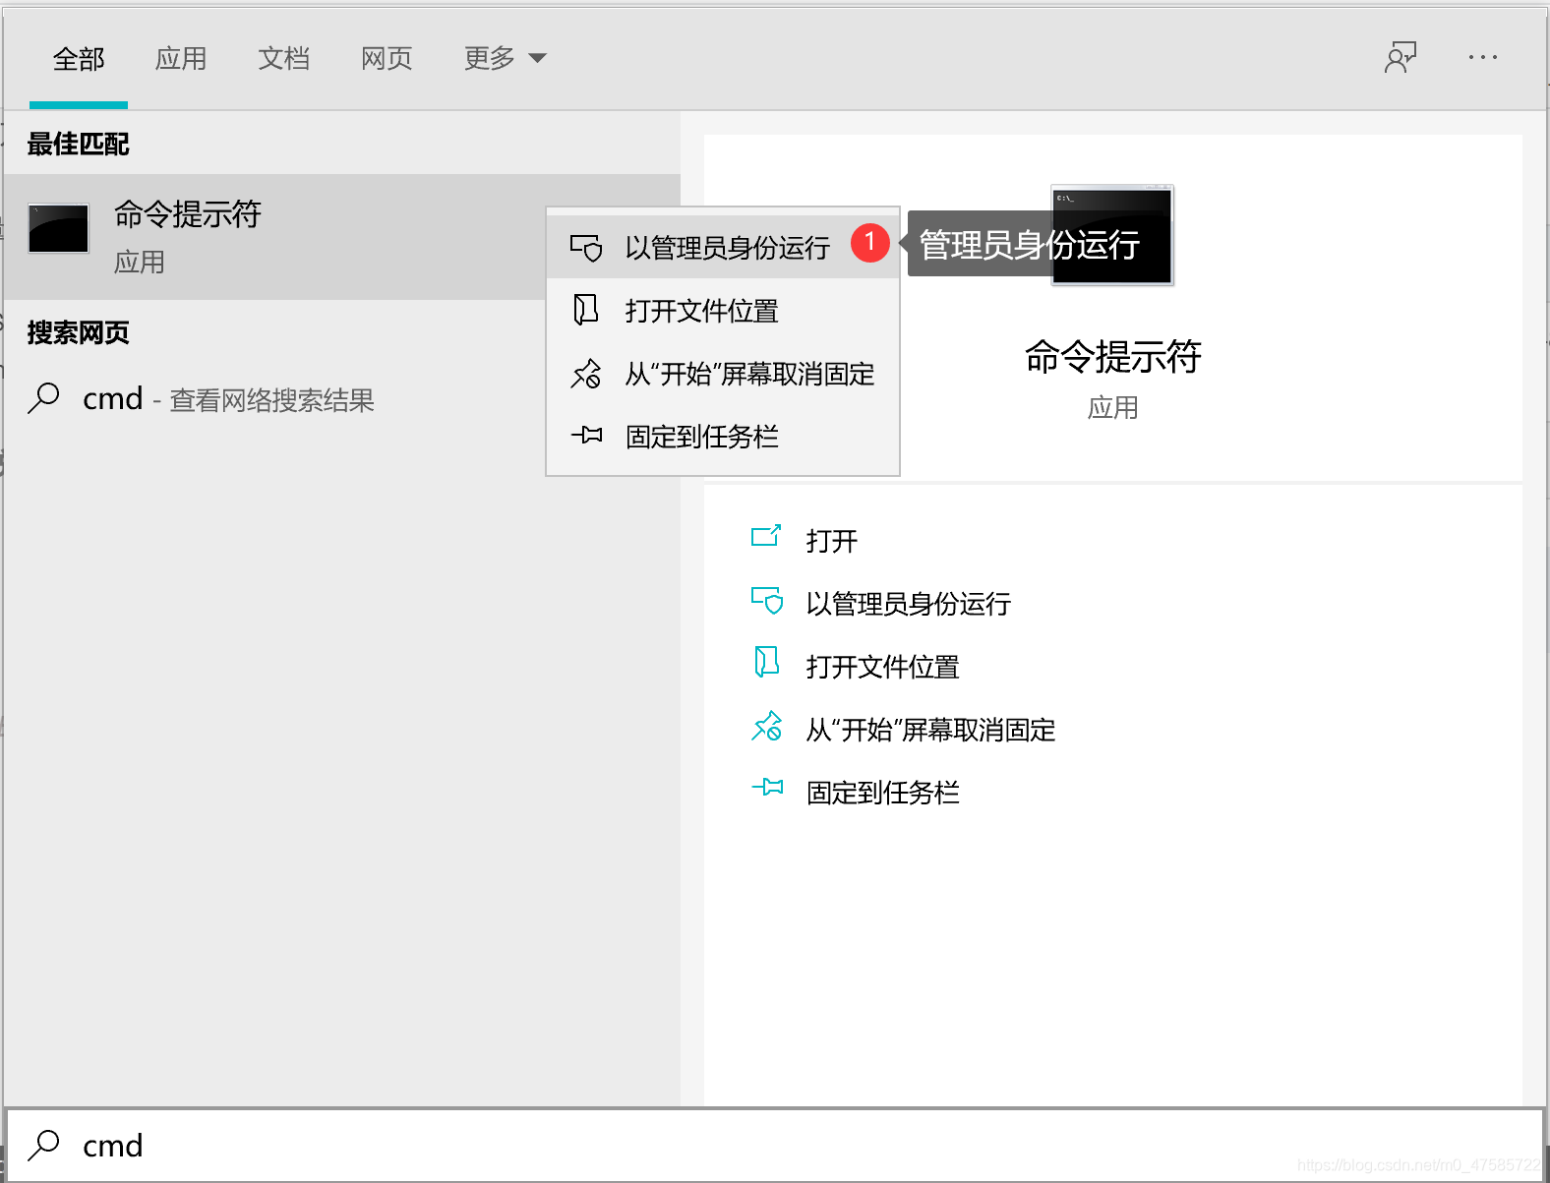Select the 全部 search tab
Viewport: 1550px width, 1183px height.
[x=79, y=59]
